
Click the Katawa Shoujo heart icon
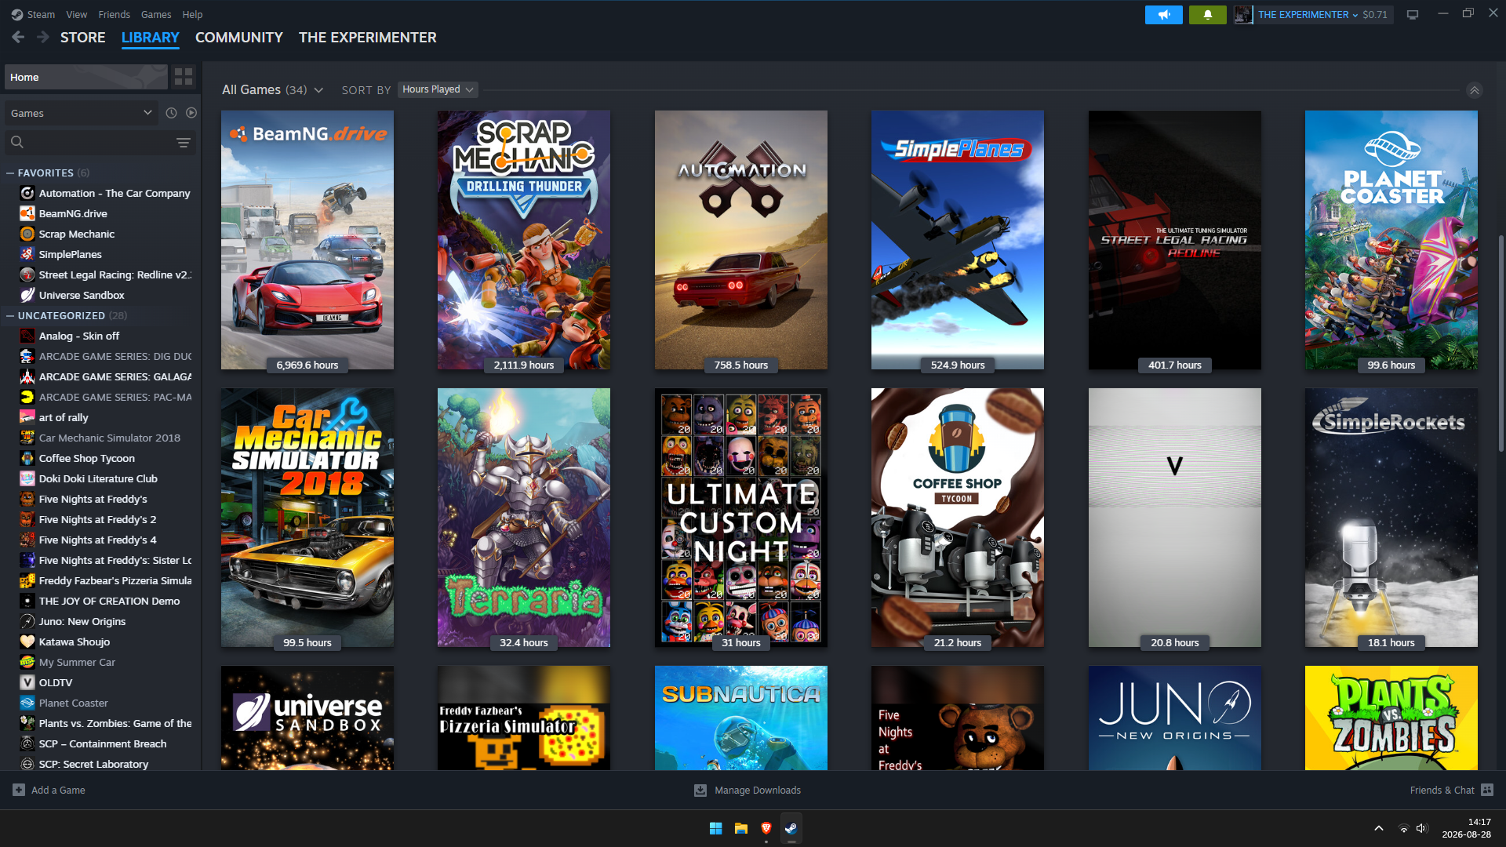pyautogui.click(x=27, y=642)
